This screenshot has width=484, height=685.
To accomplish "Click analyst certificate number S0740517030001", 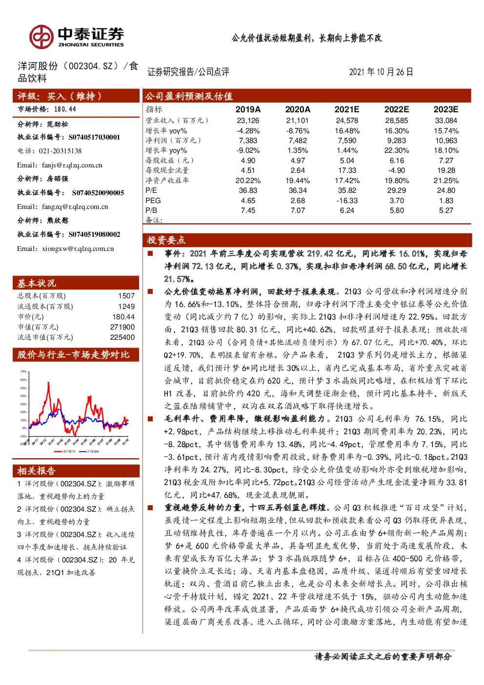I will pyautogui.click(x=94, y=137).
